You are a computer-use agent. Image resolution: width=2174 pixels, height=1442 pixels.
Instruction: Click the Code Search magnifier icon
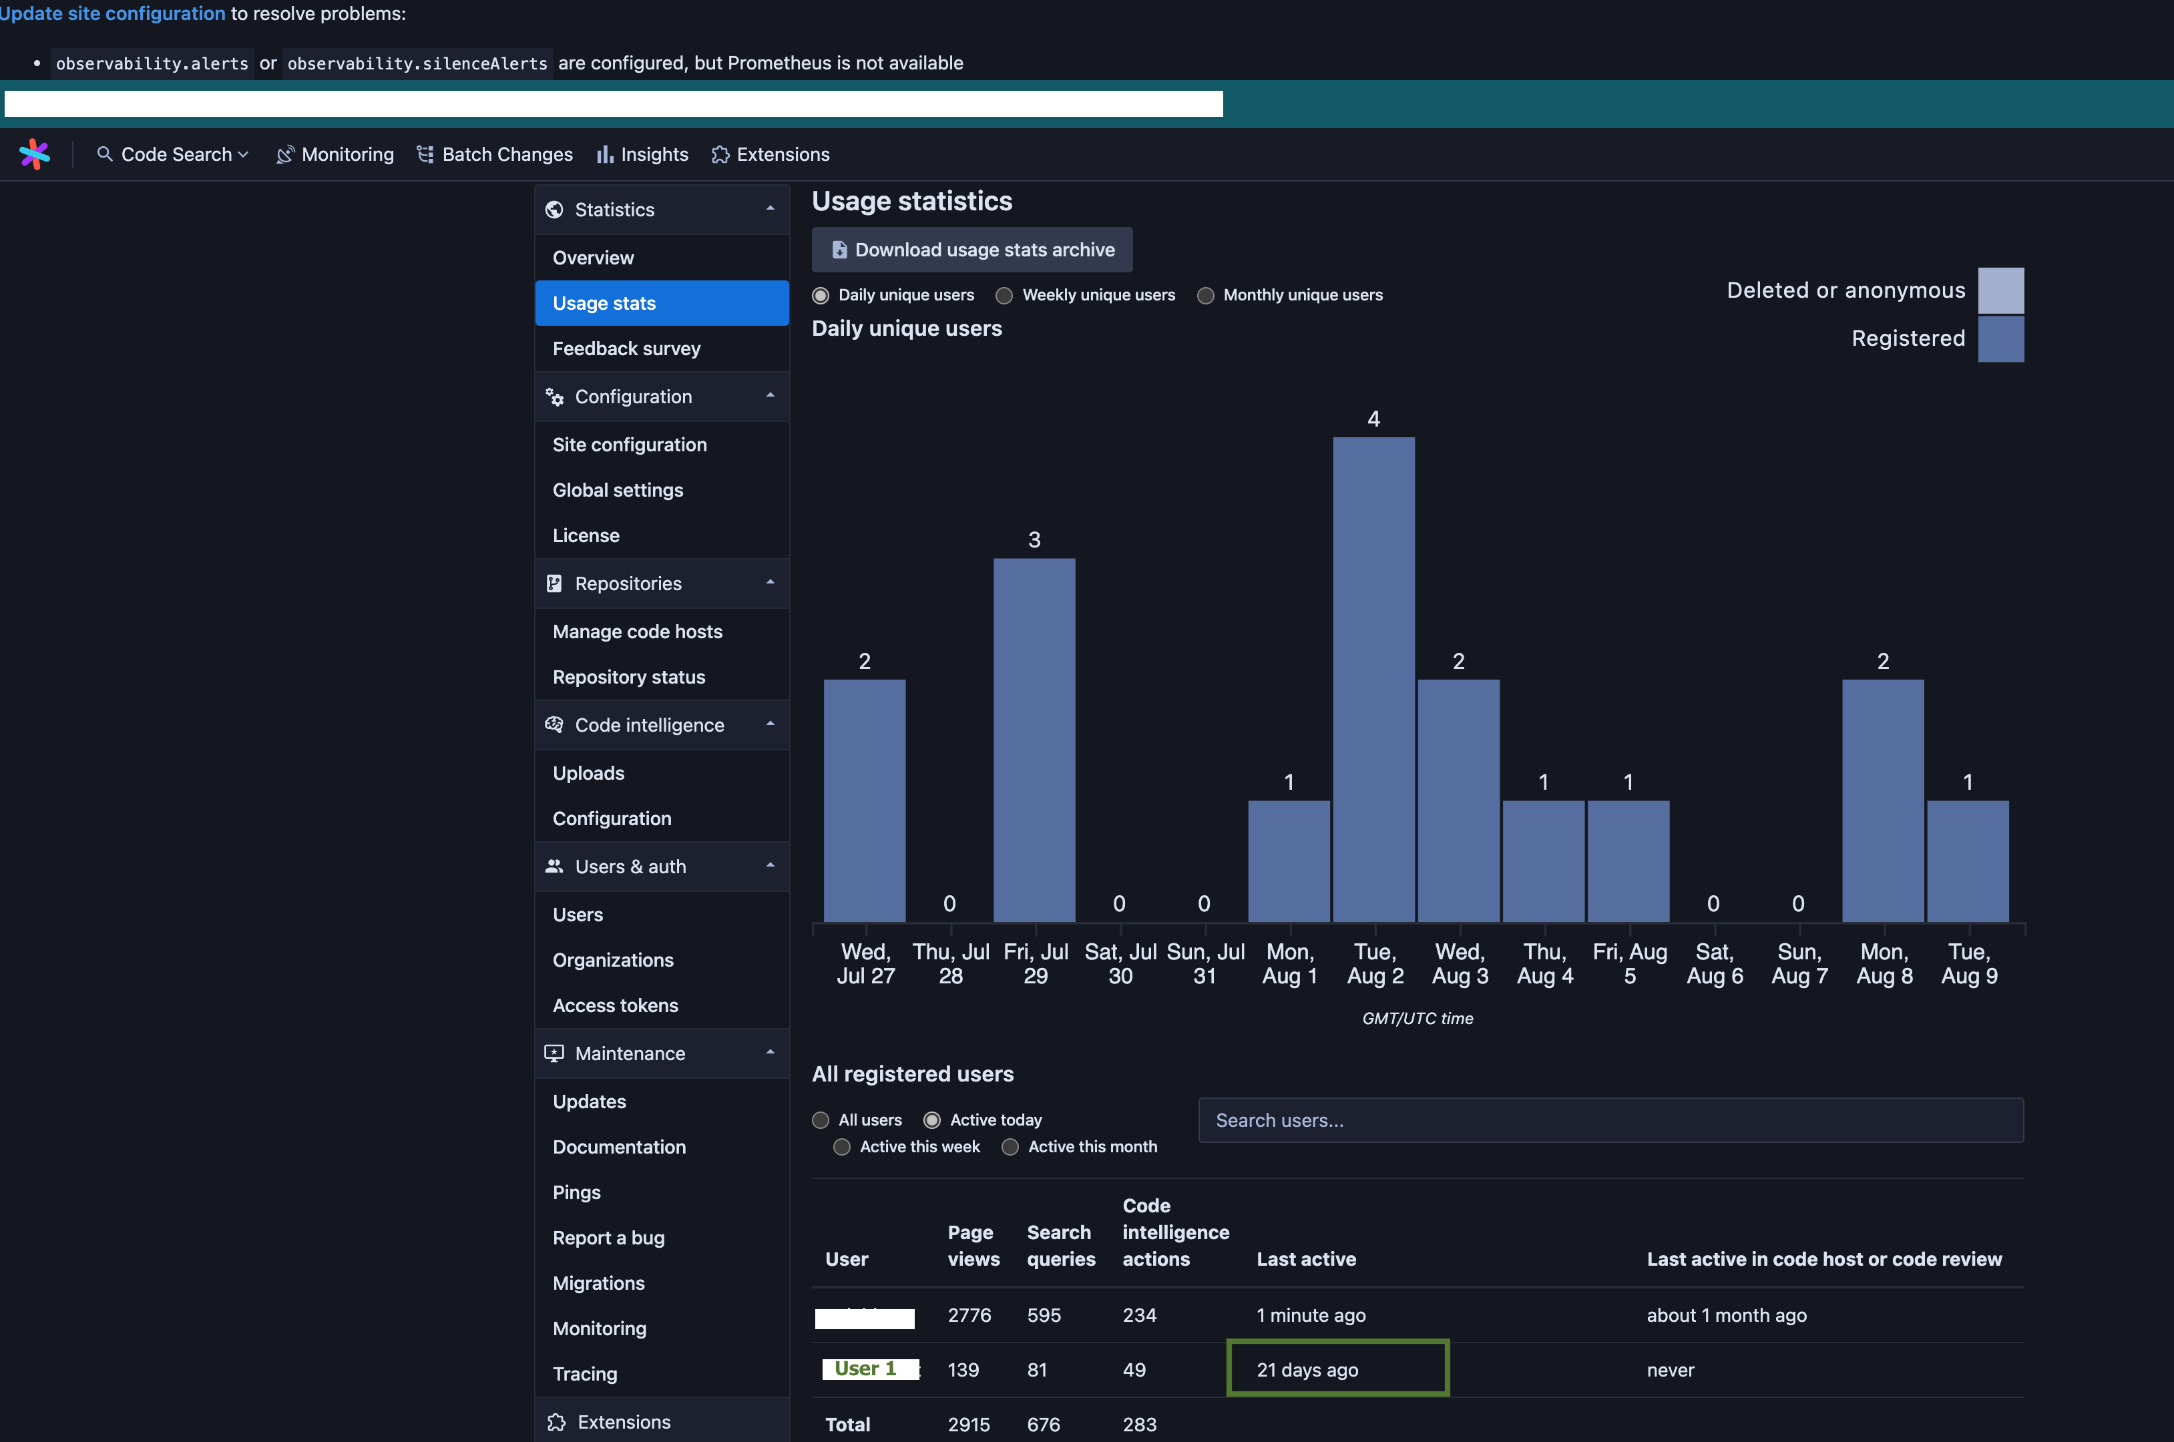105,154
